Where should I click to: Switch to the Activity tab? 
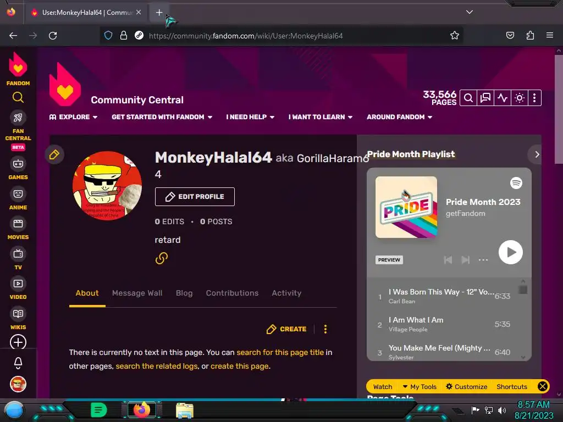coord(286,293)
